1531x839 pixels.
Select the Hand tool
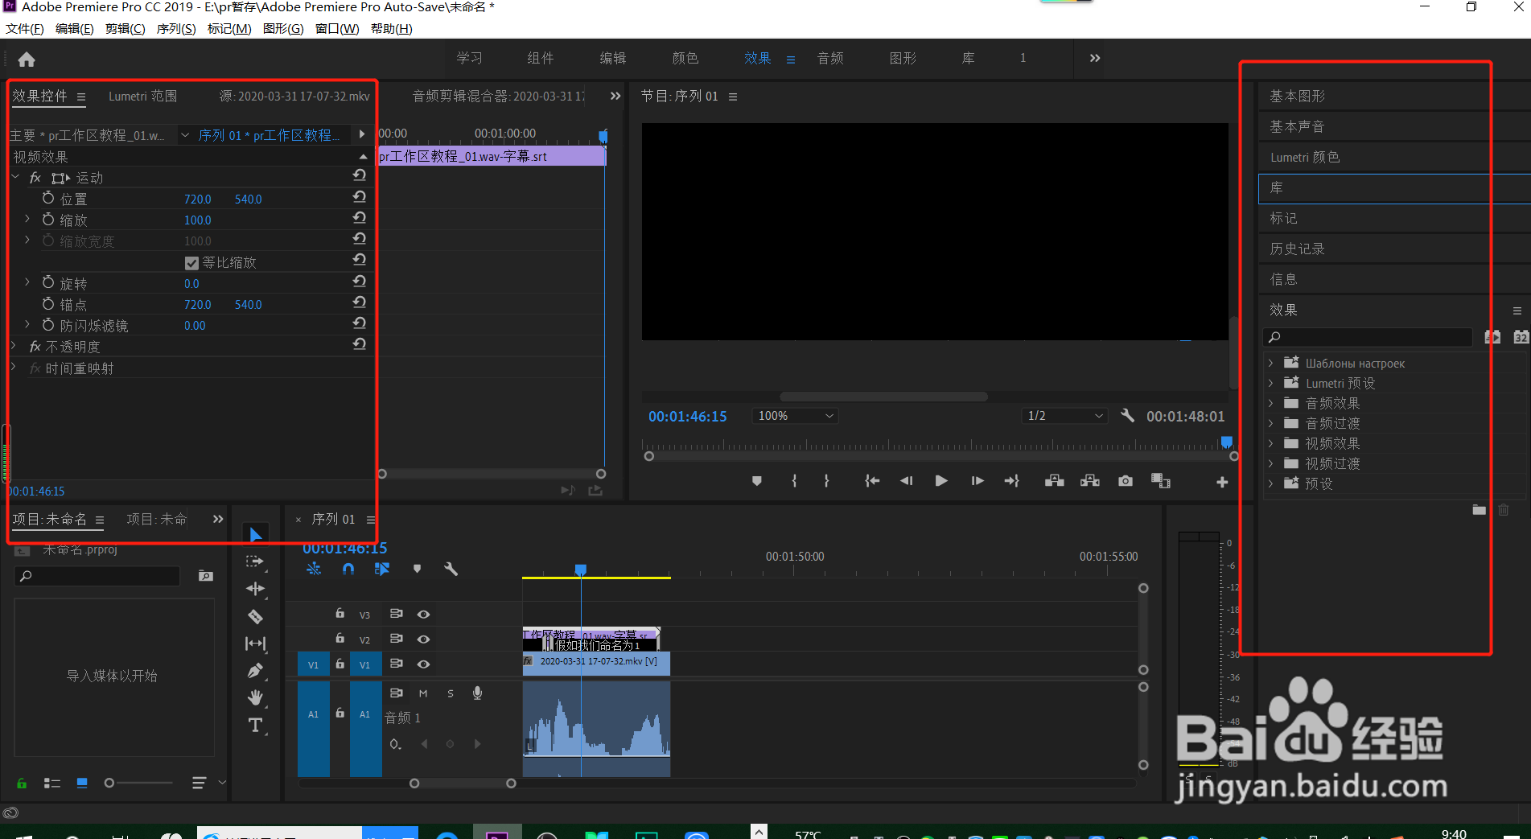tap(255, 697)
